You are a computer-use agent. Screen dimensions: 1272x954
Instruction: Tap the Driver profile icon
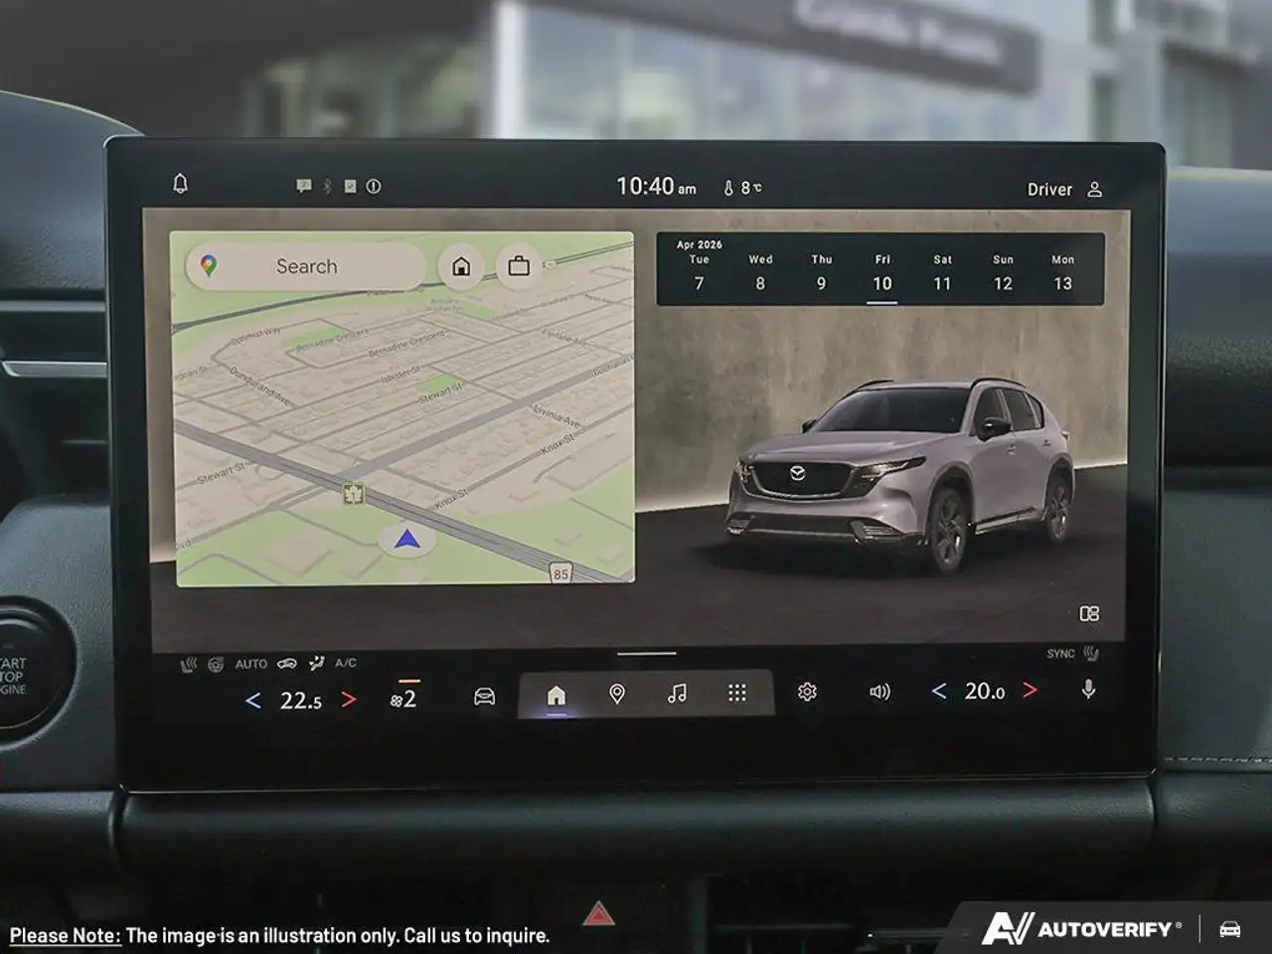pyautogui.click(x=1094, y=189)
